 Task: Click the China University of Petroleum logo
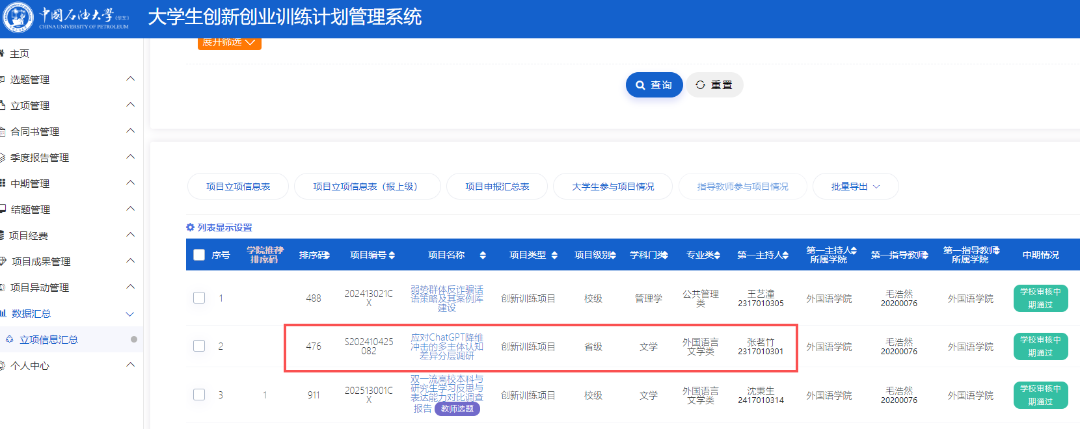18,17
